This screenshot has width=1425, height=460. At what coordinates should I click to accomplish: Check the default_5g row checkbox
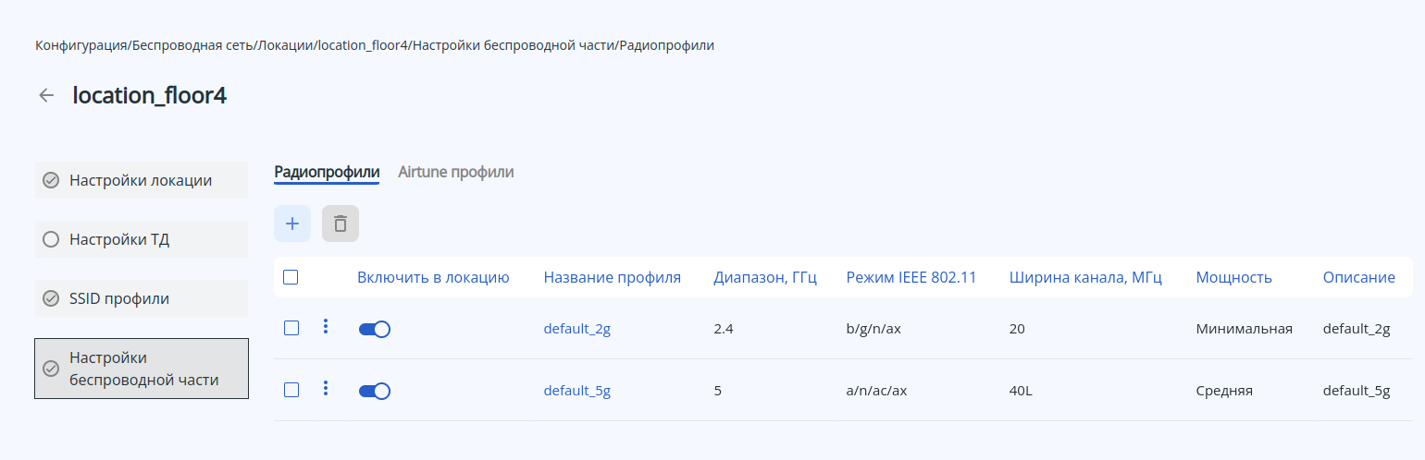pyautogui.click(x=291, y=390)
